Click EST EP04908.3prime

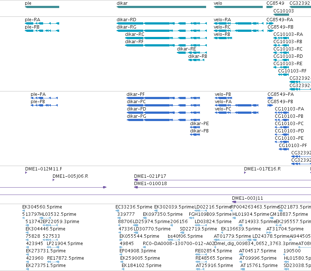pos(121,255)
